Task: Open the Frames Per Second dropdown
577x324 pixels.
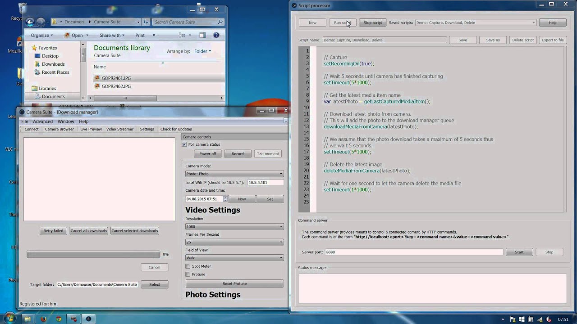Action: tap(234, 242)
